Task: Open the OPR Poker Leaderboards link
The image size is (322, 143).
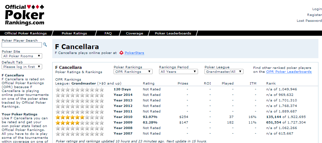Action: tap(289, 71)
